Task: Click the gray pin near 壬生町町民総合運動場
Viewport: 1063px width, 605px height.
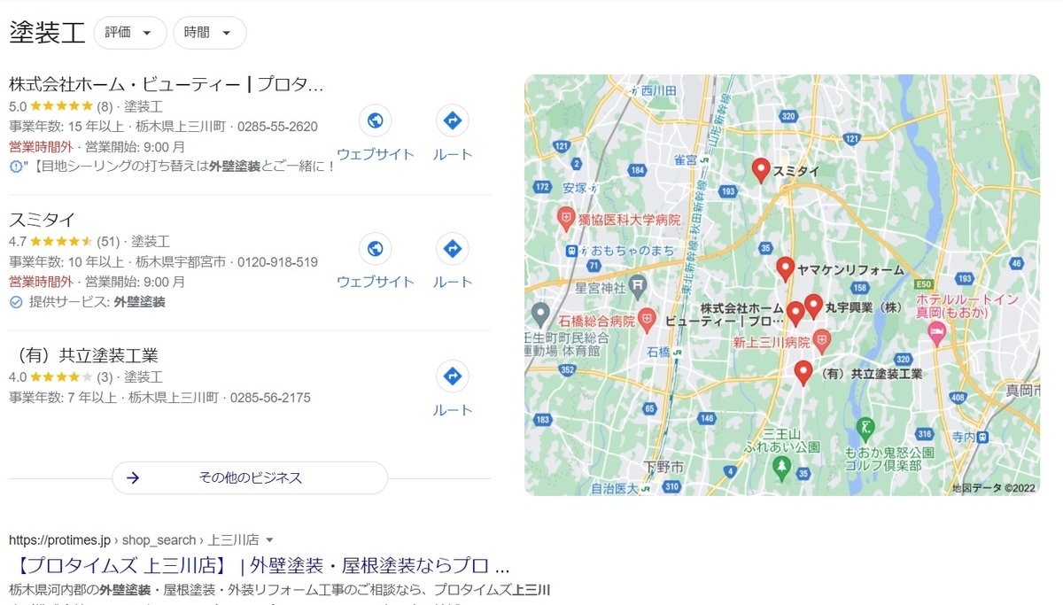Action: click(x=539, y=314)
